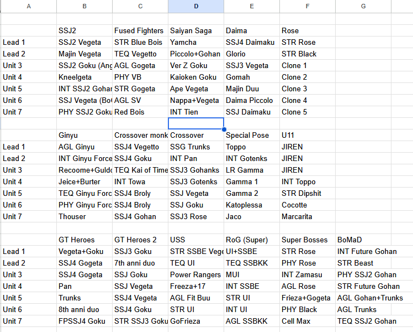Click the 'Clone 5' cell
The width and height of the screenshot is (413, 332).
tap(308, 112)
